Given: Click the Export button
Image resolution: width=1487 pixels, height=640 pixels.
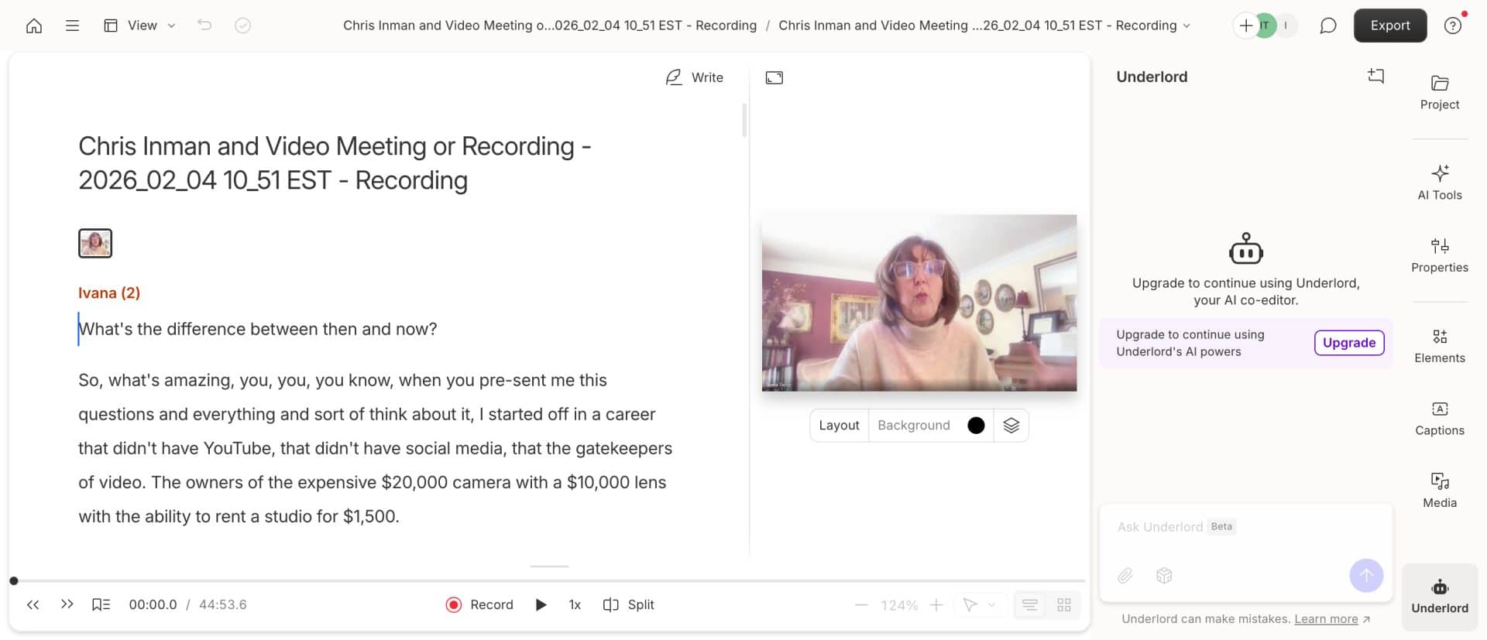Looking at the screenshot, I should point(1389,26).
